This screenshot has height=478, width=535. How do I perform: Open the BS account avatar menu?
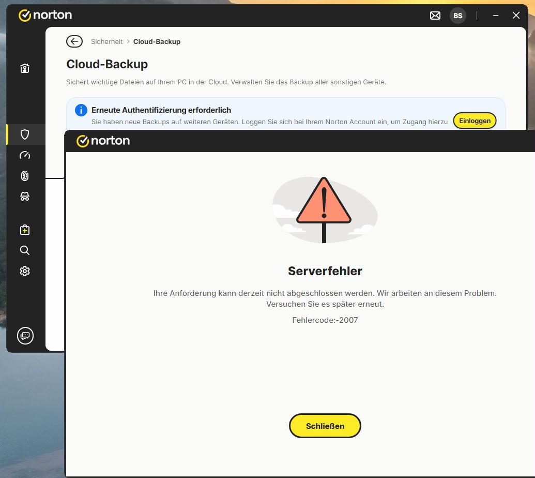pyautogui.click(x=457, y=16)
